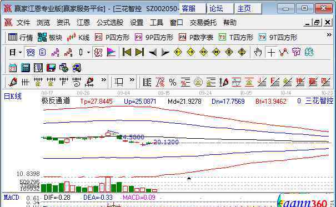Screen dimensions: 336x207
Task: Open the P数字表 tool
Action: click(196, 38)
